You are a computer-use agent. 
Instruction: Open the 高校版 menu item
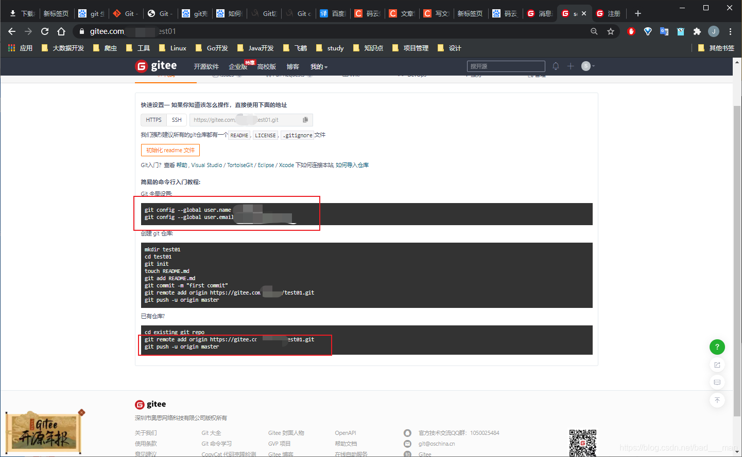pos(266,67)
